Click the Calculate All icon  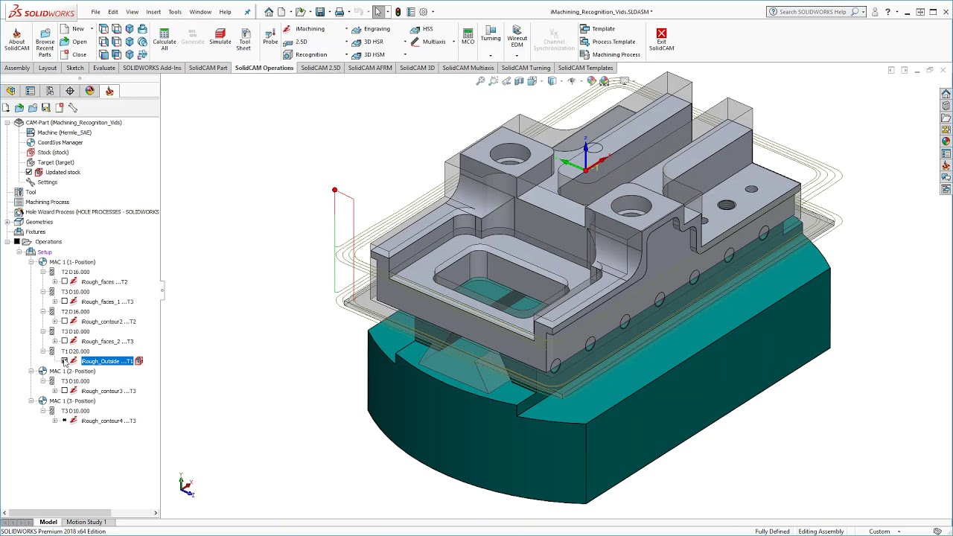[x=164, y=40]
